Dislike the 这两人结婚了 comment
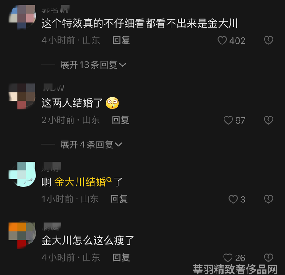The width and height of the screenshot is (285, 275). 268,120
